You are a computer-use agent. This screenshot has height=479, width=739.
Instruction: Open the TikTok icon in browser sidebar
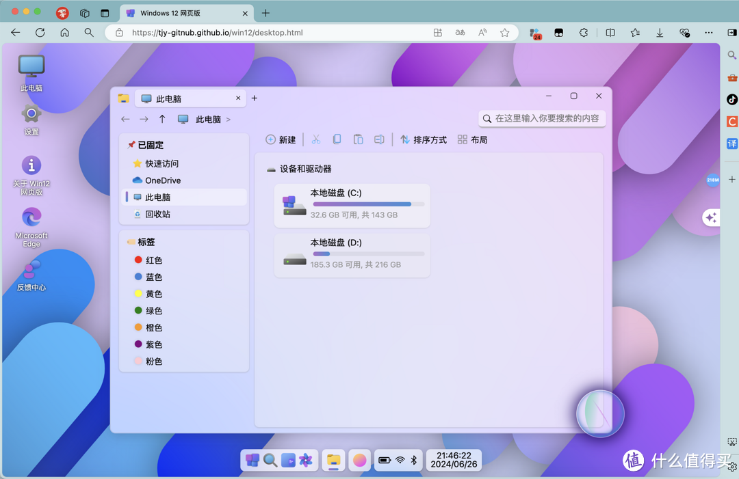click(x=731, y=99)
